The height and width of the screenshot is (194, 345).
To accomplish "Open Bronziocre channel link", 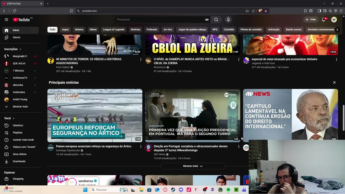I will tap(160, 67).
